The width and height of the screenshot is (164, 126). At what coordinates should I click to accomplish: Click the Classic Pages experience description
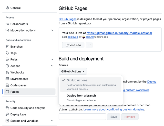click(x=81, y=100)
